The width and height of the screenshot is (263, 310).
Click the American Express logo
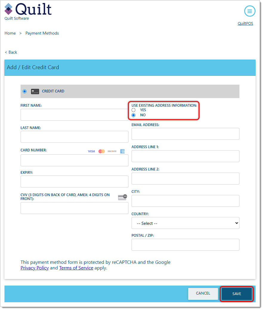[123, 152]
